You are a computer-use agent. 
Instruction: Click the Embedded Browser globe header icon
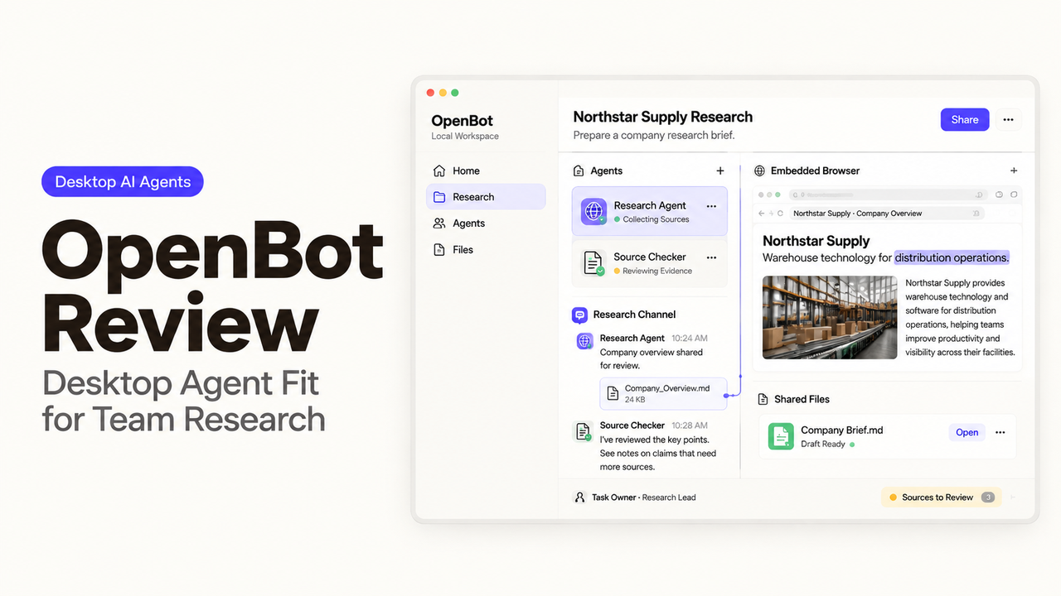[759, 171]
